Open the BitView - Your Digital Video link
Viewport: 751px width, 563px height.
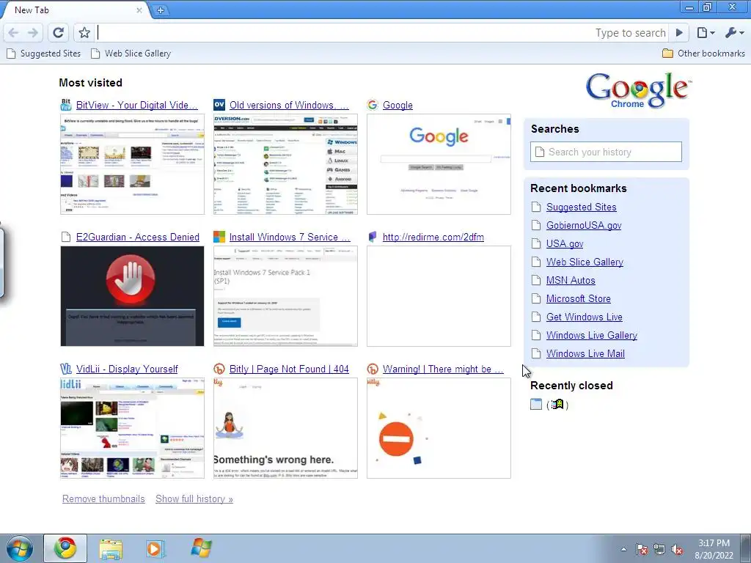[x=137, y=106]
